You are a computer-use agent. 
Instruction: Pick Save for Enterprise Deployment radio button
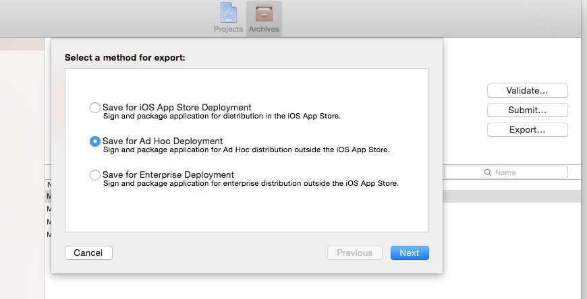(95, 175)
